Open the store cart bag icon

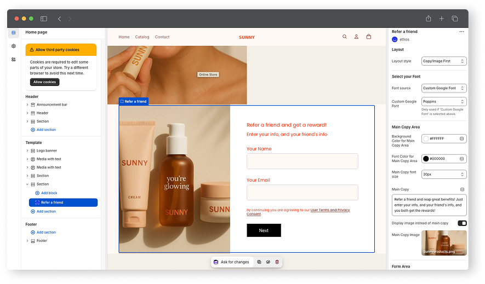[369, 37]
